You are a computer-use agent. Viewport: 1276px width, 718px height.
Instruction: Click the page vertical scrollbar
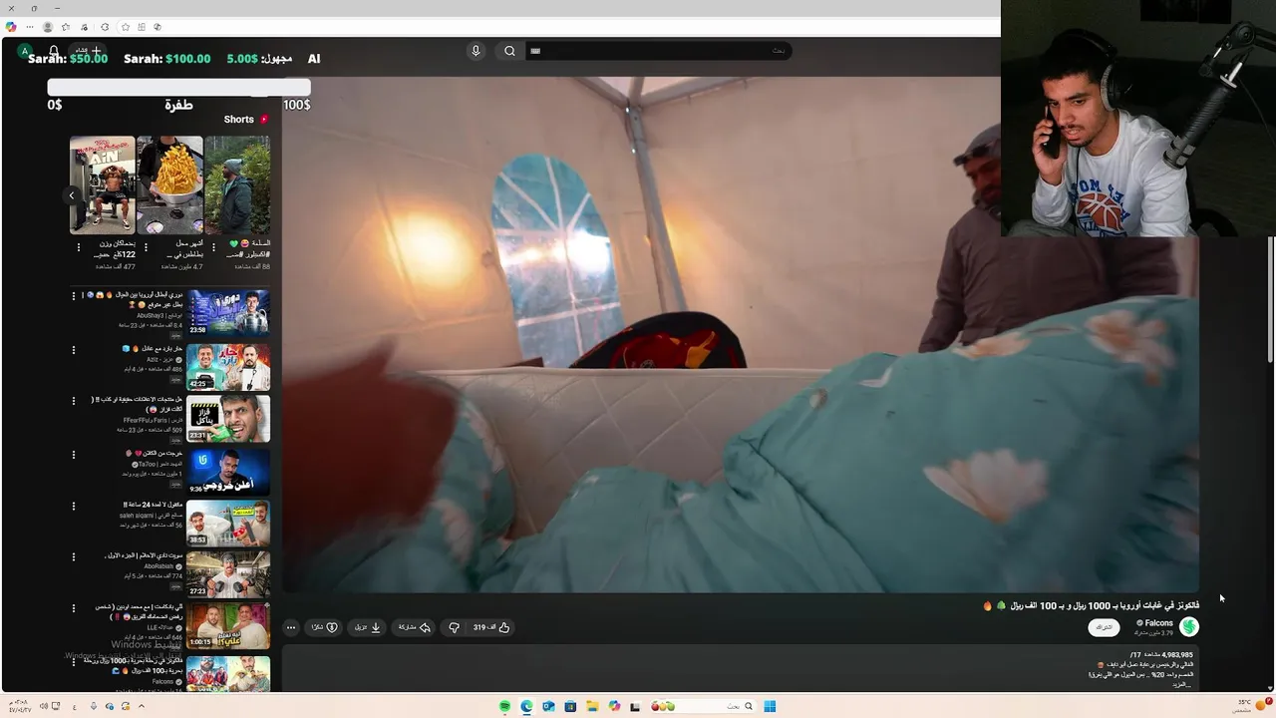pyautogui.click(x=1270, y=299)
